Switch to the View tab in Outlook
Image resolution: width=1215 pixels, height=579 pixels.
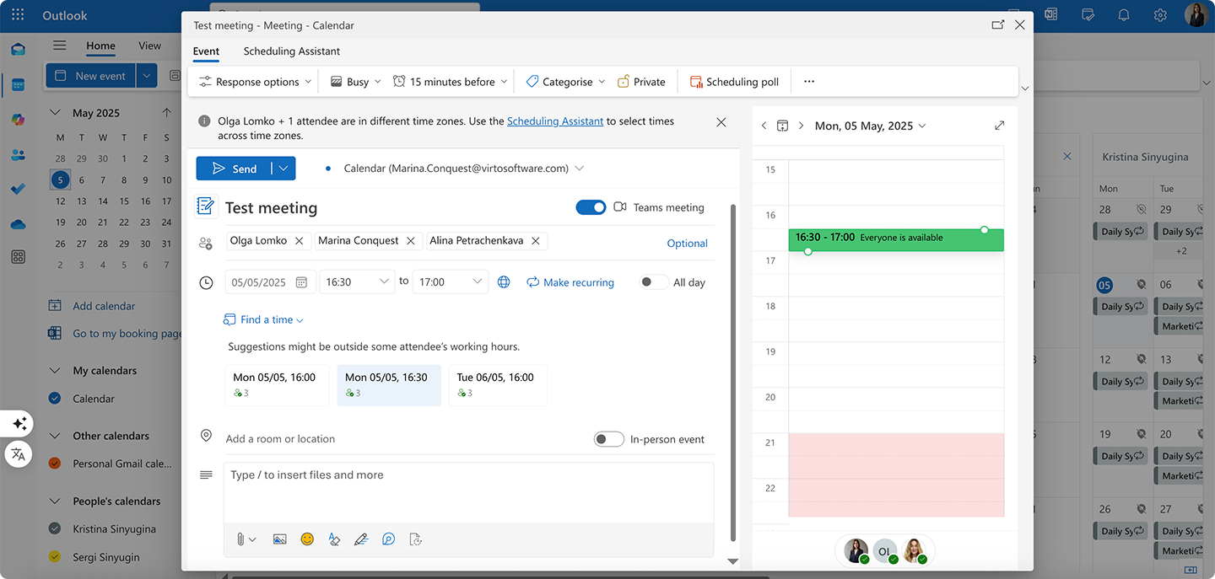149,46
